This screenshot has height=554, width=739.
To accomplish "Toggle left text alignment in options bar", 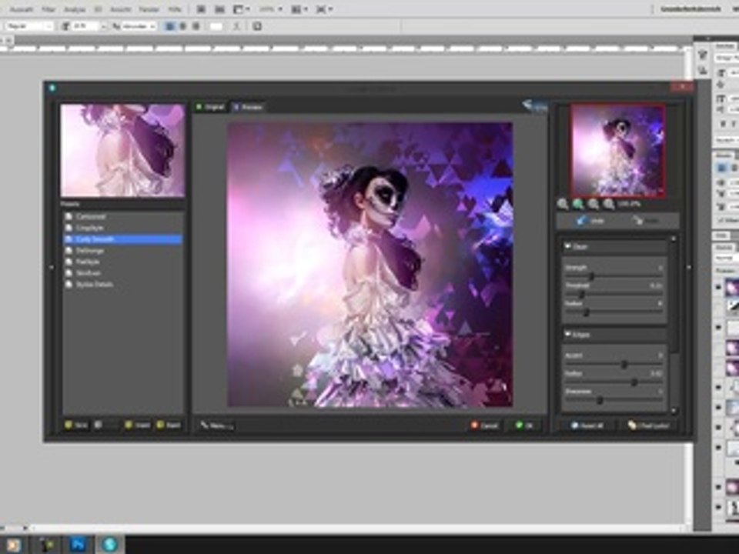I will click(x=169, y=25).
